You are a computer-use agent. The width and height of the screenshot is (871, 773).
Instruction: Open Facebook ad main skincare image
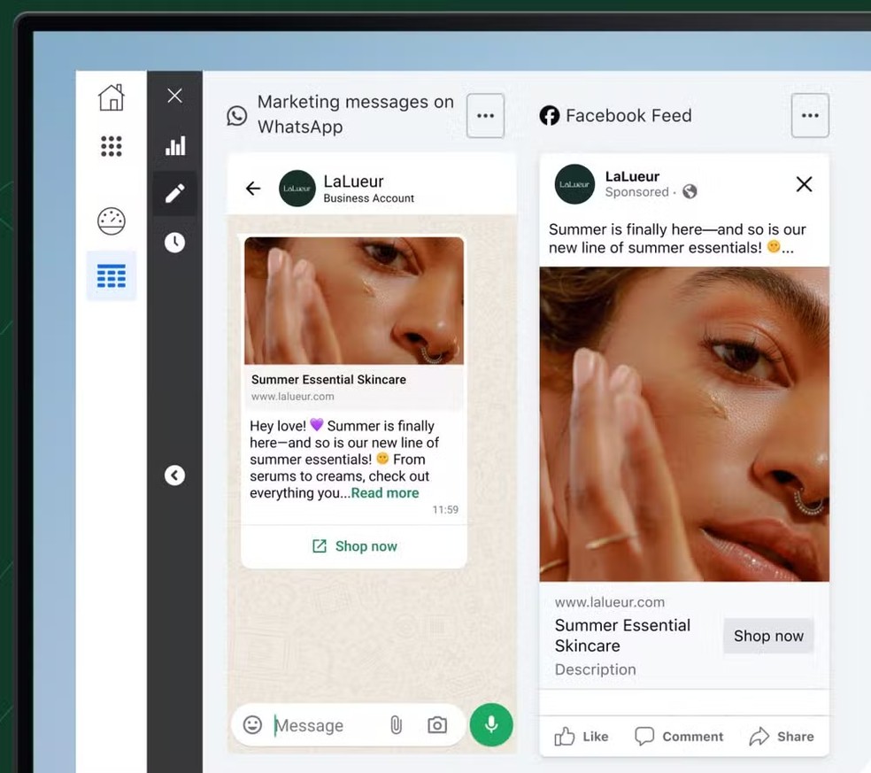coord(684,424)
